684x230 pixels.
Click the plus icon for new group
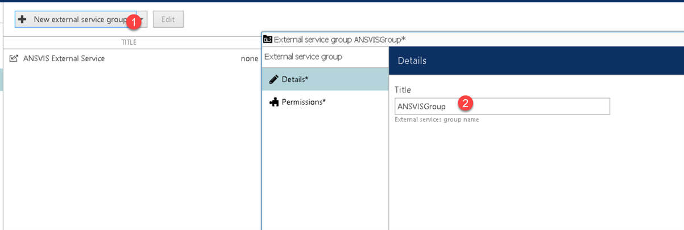[23, 19]
